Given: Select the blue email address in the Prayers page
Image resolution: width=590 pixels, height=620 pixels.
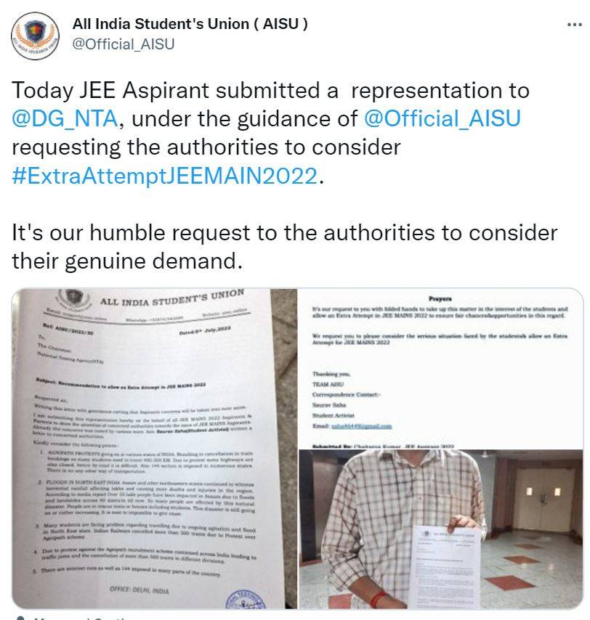Looking at the screenshot, I should tap(361, 426).
